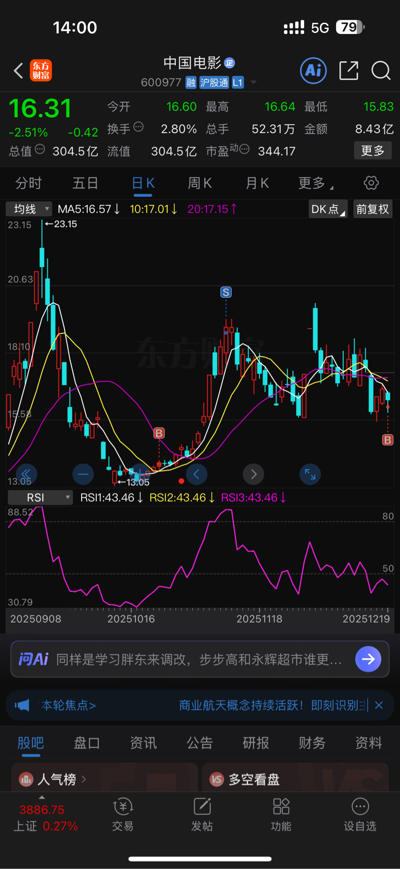Tap the yellow 10:17.01 MA label

154,209
